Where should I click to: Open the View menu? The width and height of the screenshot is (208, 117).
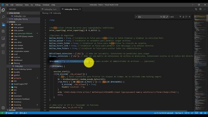tap(27, 5)
